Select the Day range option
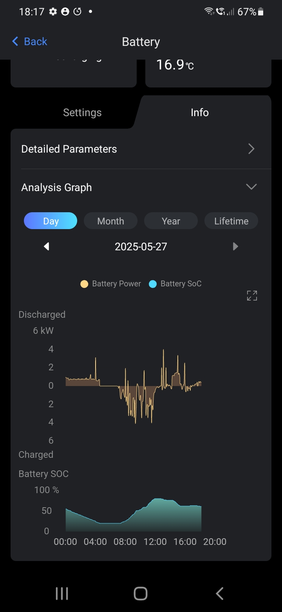 pos(51,221)
